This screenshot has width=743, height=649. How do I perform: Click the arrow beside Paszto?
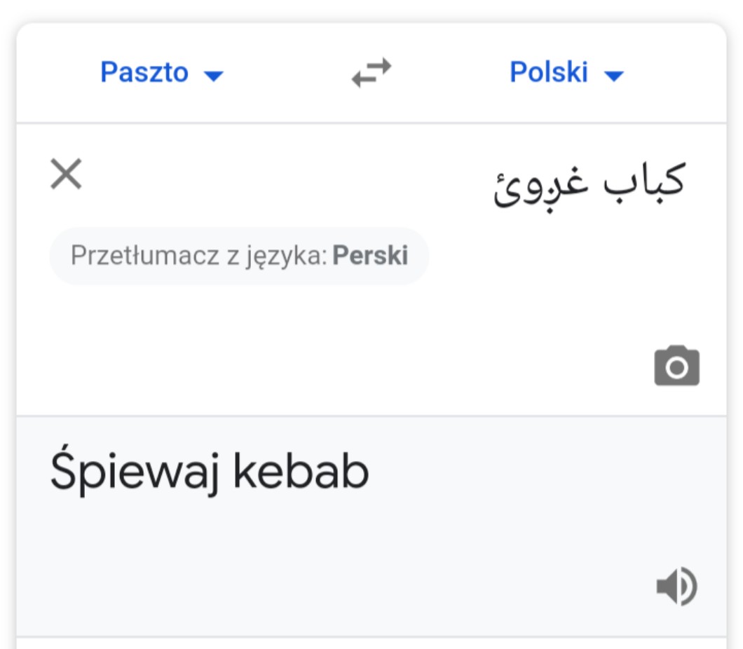(x=213, y=75)
